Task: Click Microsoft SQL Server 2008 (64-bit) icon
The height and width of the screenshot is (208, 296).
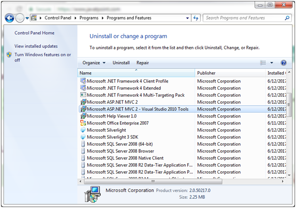Action: tap(83, 144)
